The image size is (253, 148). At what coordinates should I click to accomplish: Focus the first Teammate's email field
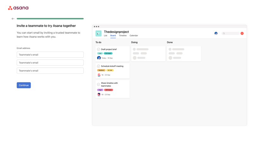[x=50, y=55]
